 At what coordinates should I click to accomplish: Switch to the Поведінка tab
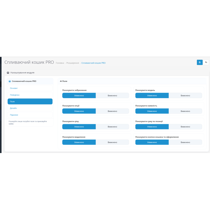[x=30, y=95]
